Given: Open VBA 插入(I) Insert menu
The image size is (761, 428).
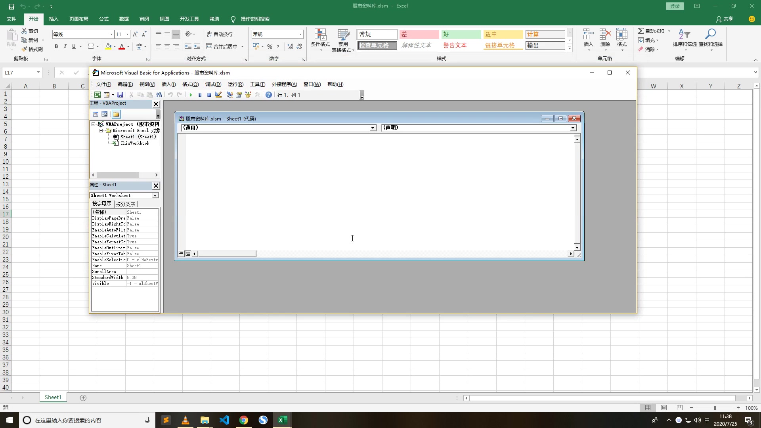Looking at the screenshot, I should 168,84.
